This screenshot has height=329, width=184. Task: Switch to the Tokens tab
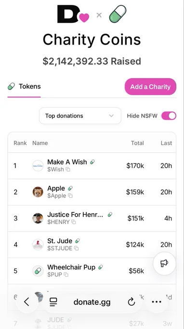coord(24,87)
